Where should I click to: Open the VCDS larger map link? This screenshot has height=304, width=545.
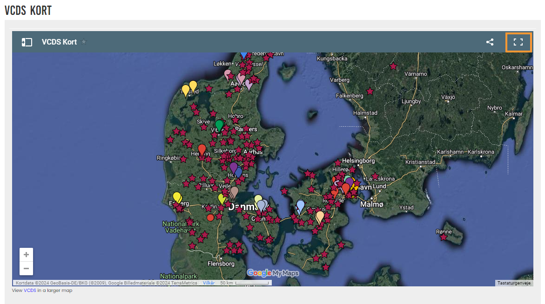pos(30,291)
